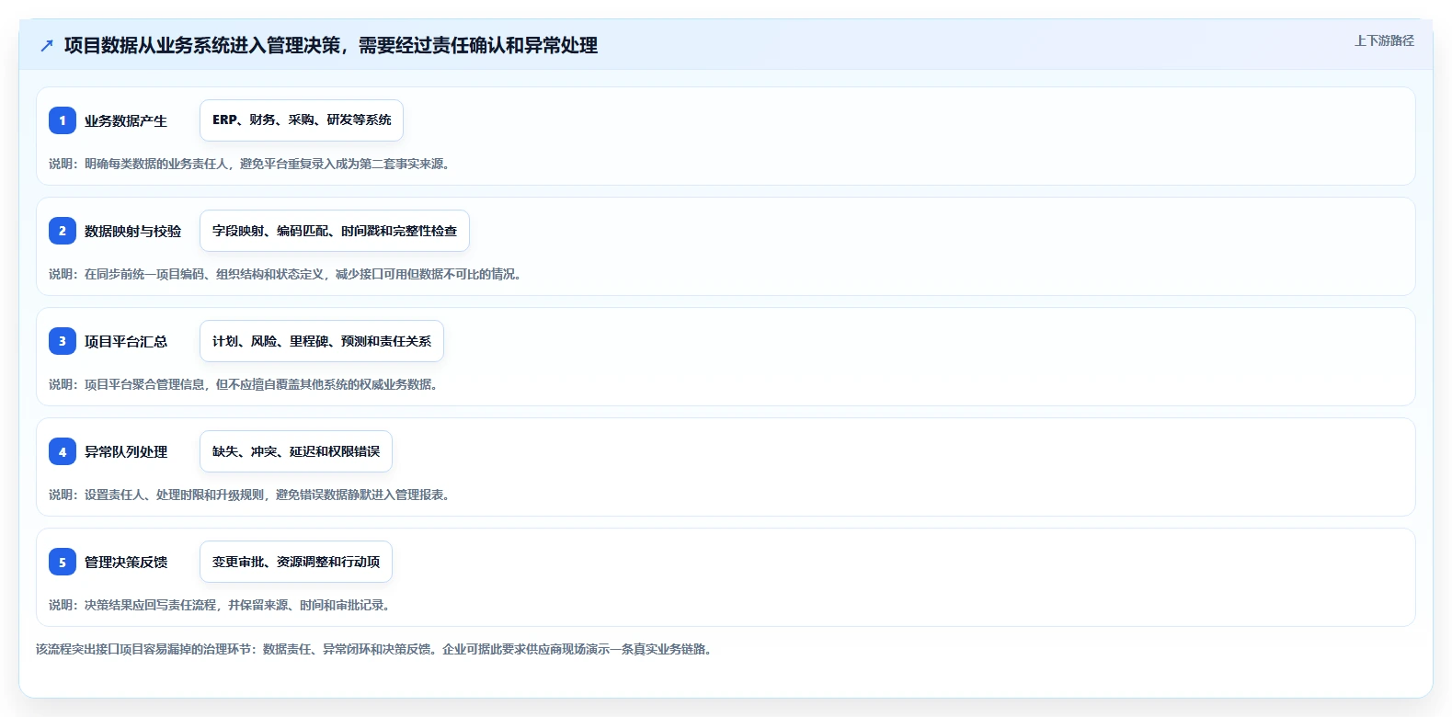This screenshot has width=1452, height=717.
Task: Click the heading 项目数据从业务系统进入管理决策
Action: (202, 45)
